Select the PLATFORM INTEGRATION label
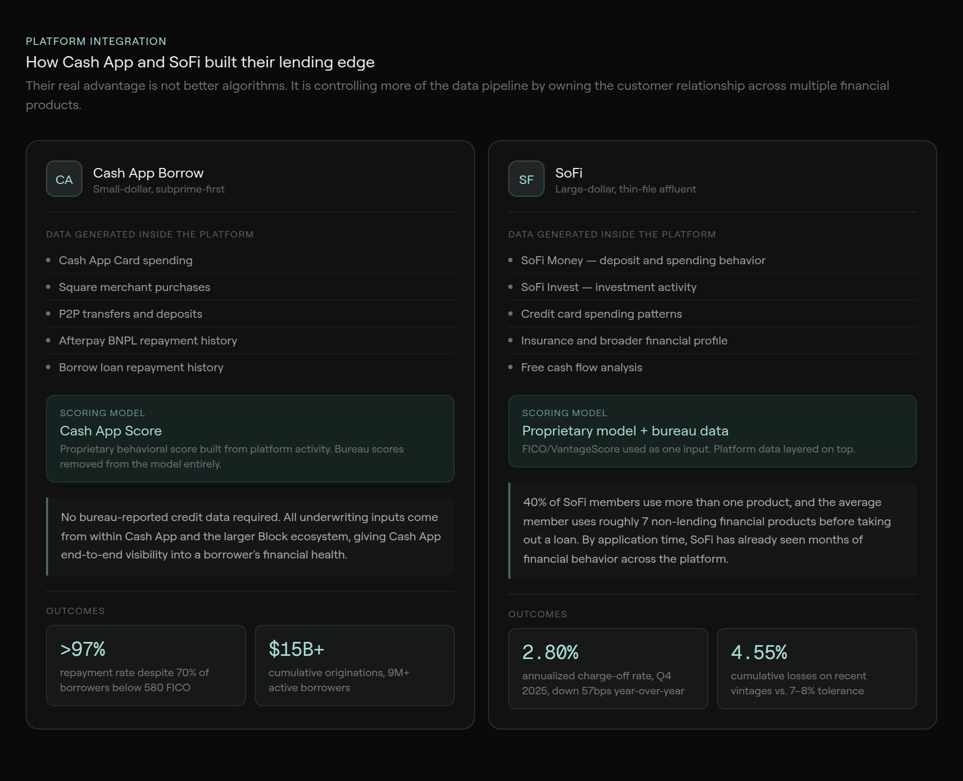963x781 pixels. tap(96, 41)
